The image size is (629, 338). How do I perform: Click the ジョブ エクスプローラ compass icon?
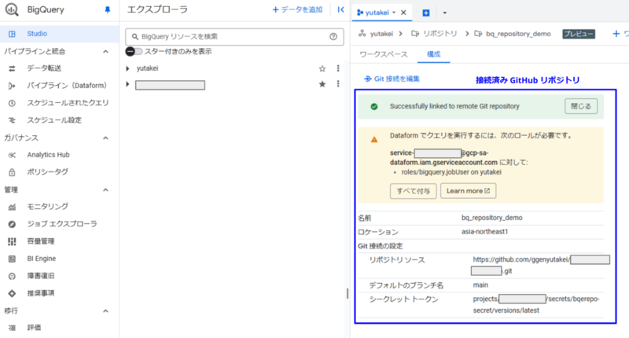12,224
